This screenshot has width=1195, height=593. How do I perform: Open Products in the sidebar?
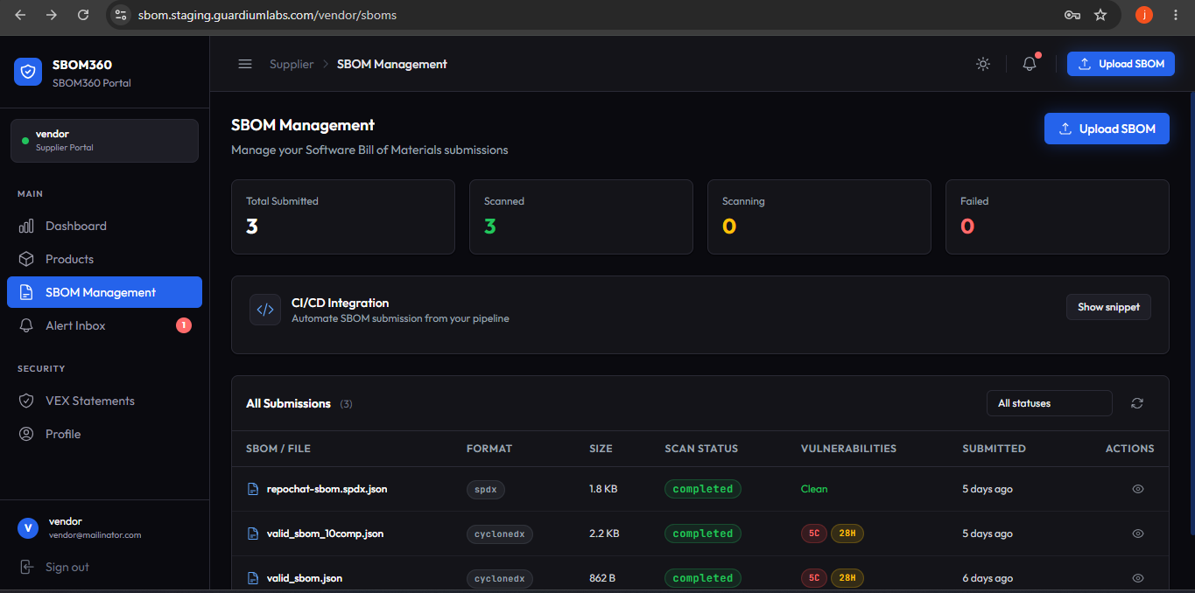coord(104,259)
